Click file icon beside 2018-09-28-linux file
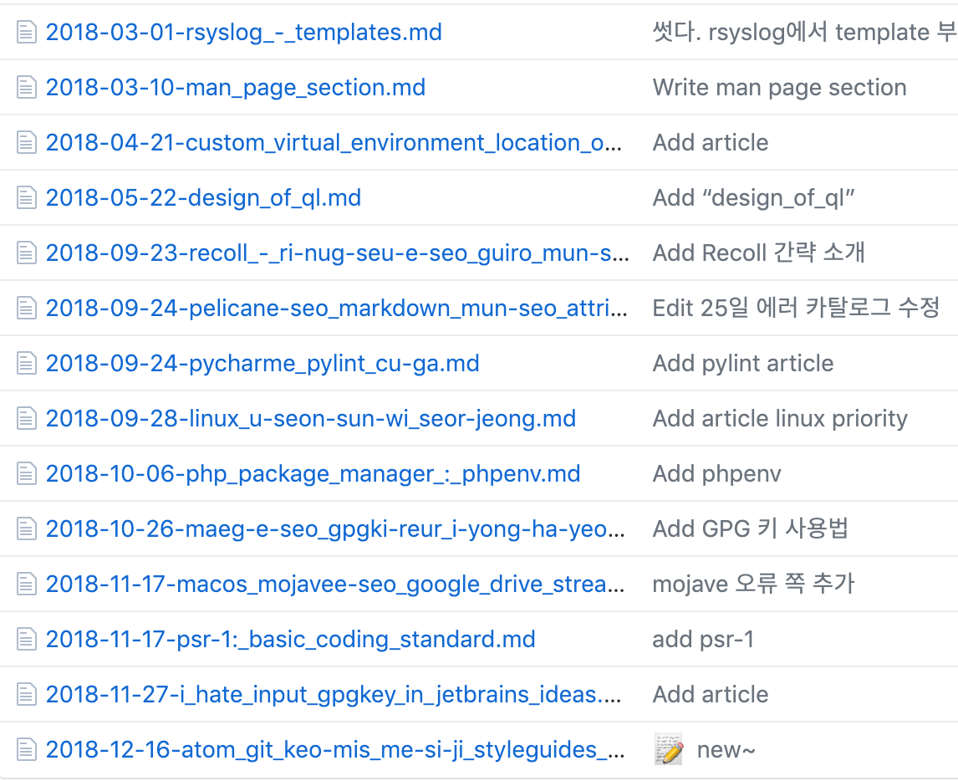The height and width of the screenshot is (781, 958). (x=26, y=419)
